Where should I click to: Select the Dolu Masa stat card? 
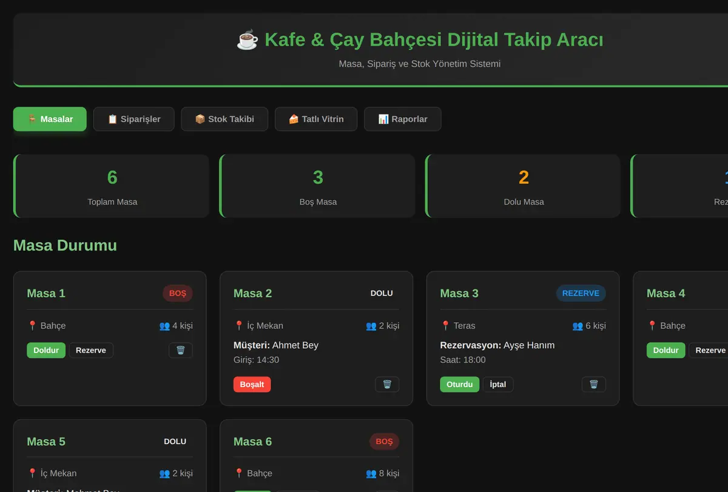tap(523, 186)
